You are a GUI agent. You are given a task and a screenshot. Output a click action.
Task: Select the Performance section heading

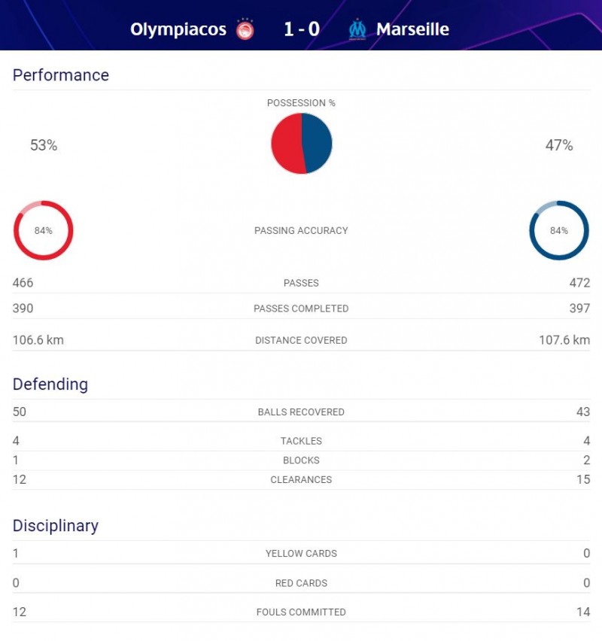click(x=61, y=75)
